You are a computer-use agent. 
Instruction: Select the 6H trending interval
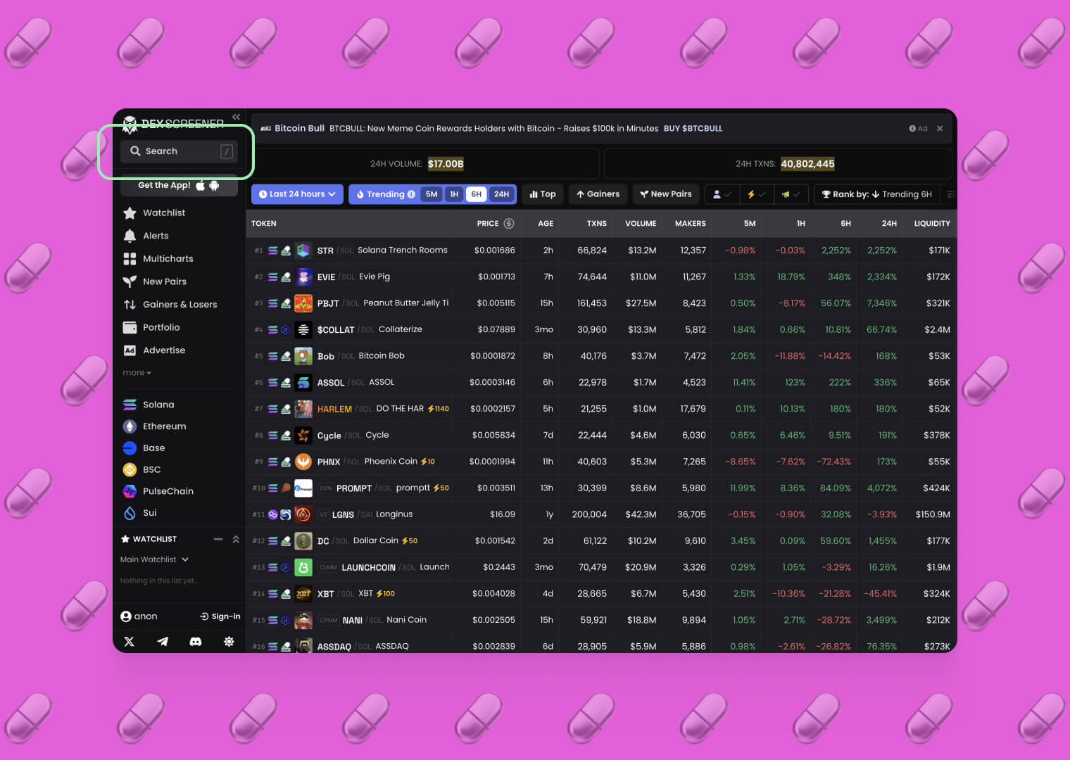click(477, 194)
